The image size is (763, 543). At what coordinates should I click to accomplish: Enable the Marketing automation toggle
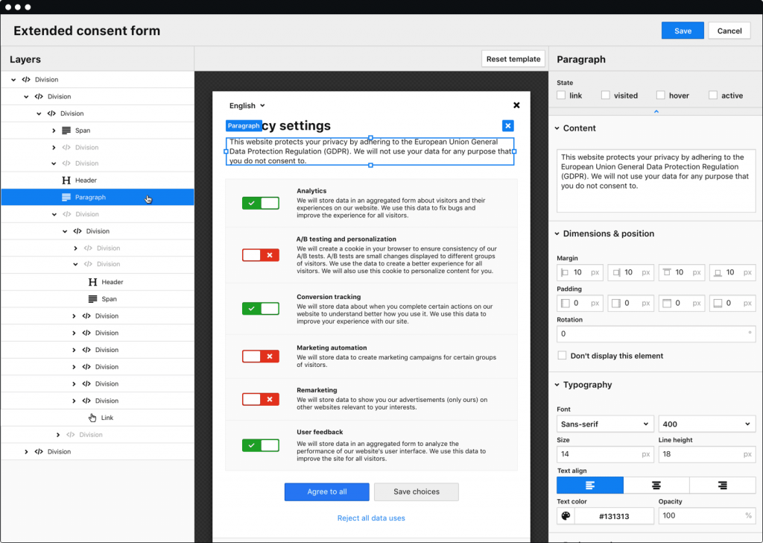pos(260,356)
